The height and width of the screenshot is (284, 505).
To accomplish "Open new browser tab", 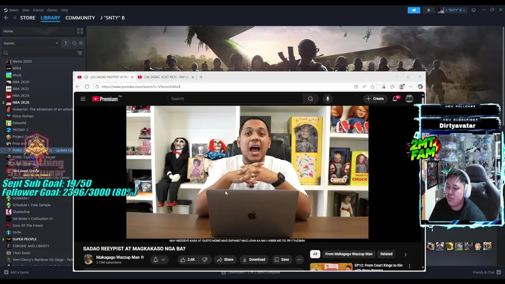I will [201, 77].
